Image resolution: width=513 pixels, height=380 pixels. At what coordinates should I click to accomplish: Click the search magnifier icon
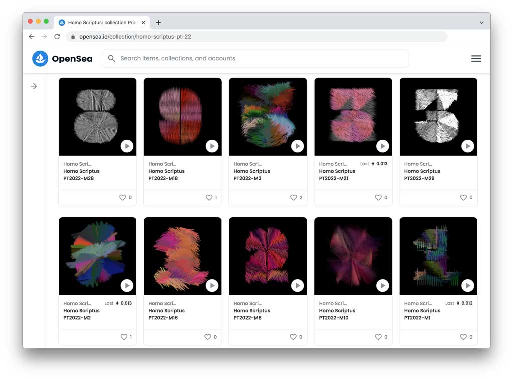click(112, 59)
